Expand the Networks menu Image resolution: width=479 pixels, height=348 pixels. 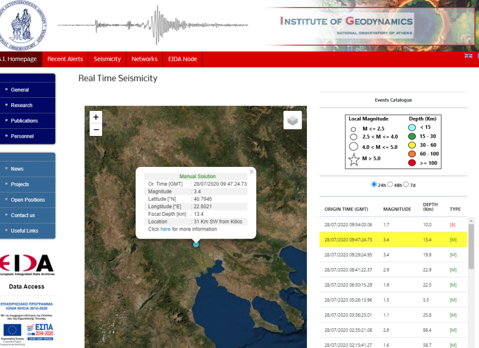144,59
